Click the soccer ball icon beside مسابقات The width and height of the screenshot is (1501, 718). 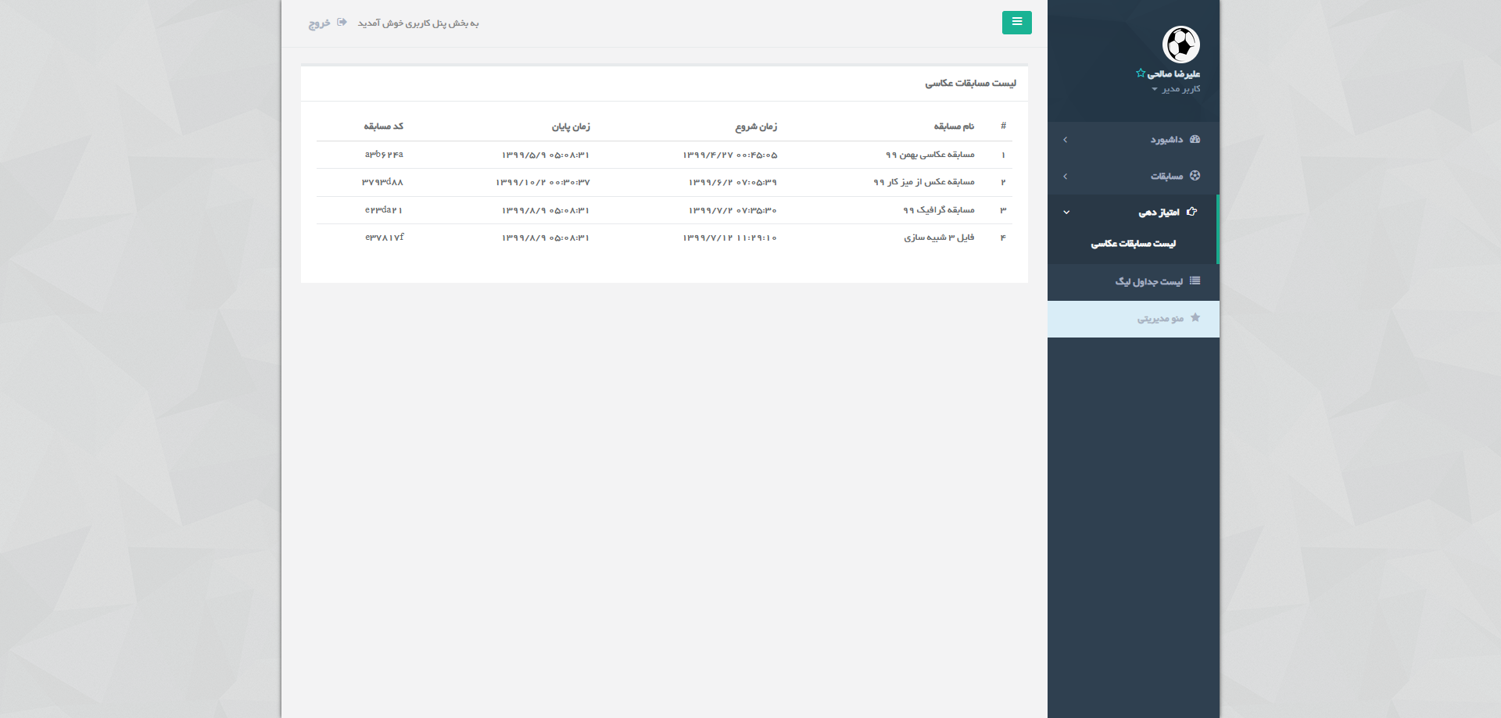point(1195,176)
